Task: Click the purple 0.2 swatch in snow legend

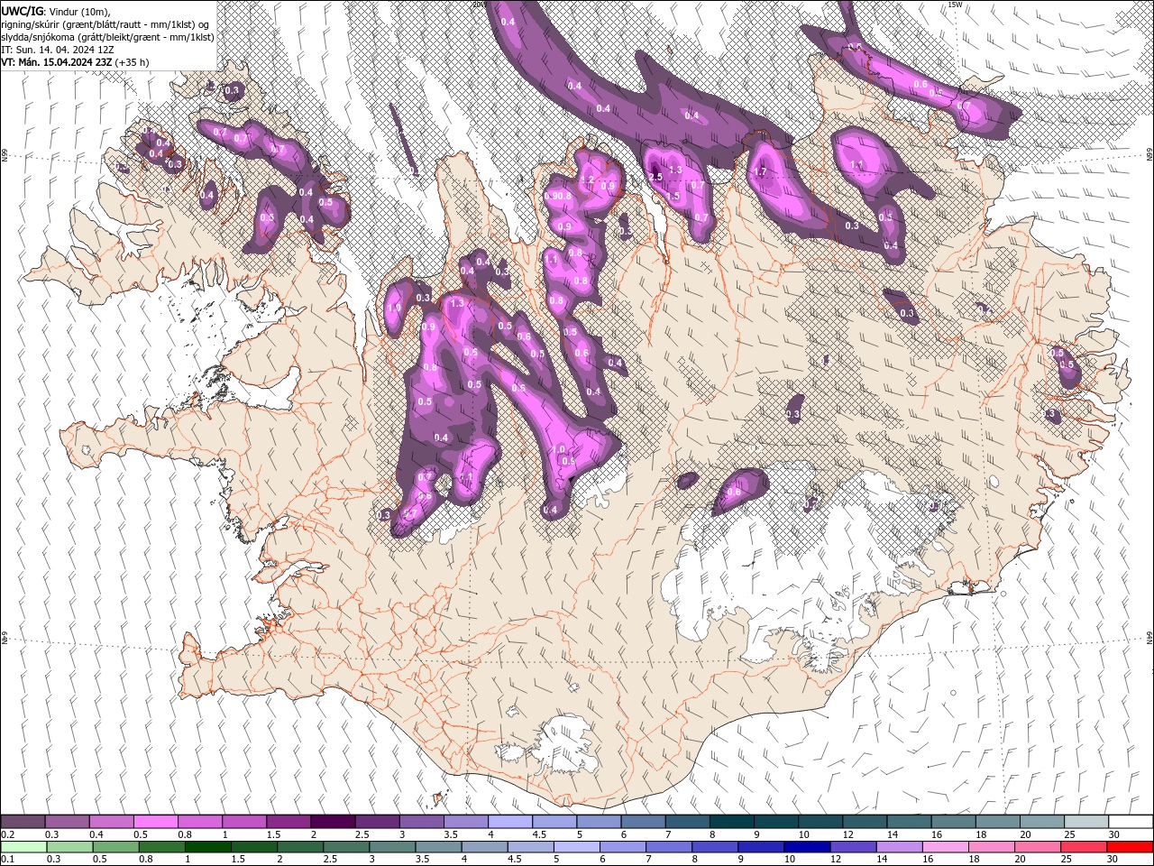Action: (x=23, y=822)
